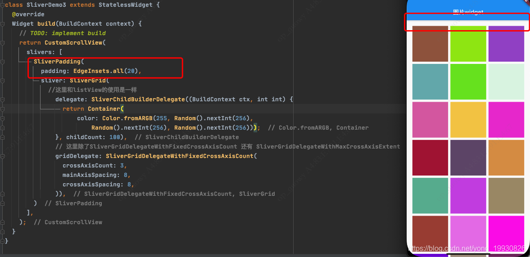Screen dimensions: 530x257
Task: Click the 这里和listView的使用是一样 comment
Action: 92,90
